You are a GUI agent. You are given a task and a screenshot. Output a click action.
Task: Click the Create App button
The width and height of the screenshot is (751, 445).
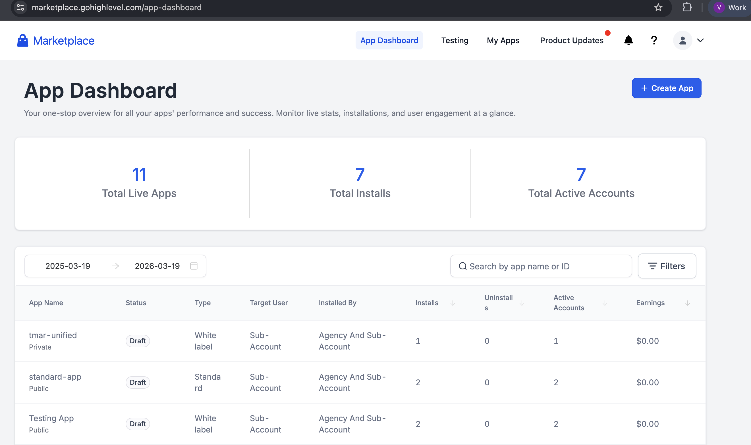(x=666, y=88)
